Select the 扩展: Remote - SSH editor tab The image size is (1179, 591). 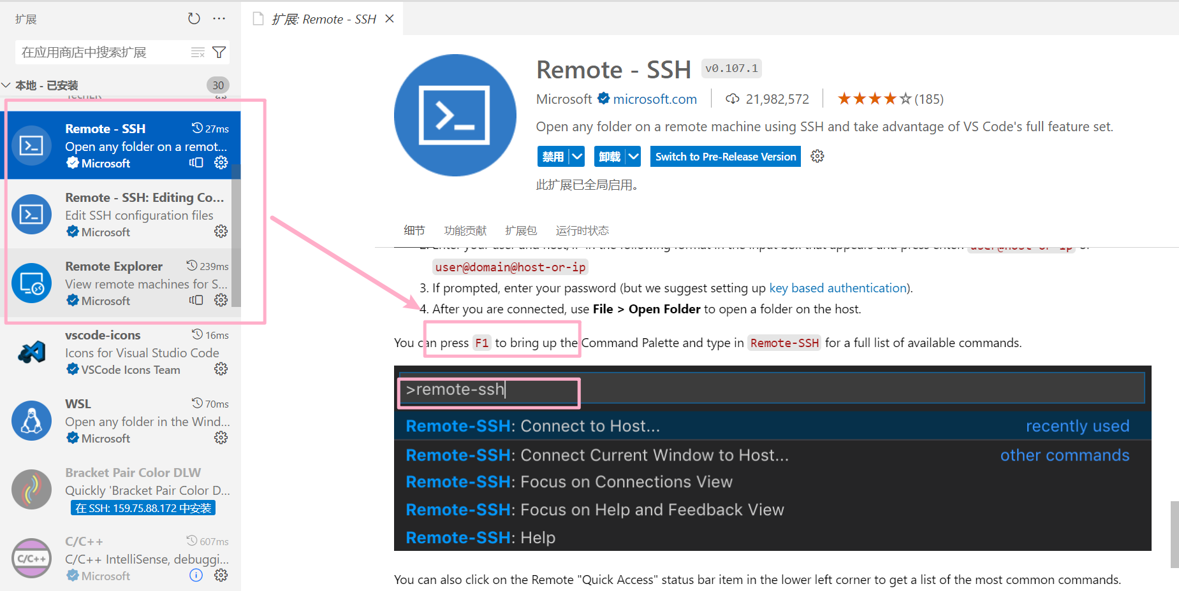(x=323, y=18)
